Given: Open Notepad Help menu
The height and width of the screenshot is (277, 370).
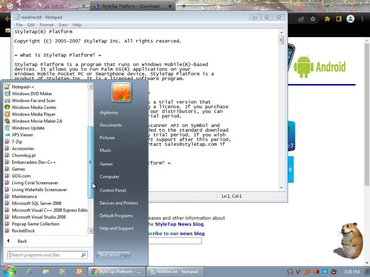Looking at the screenshot, I should click(77, 25).
